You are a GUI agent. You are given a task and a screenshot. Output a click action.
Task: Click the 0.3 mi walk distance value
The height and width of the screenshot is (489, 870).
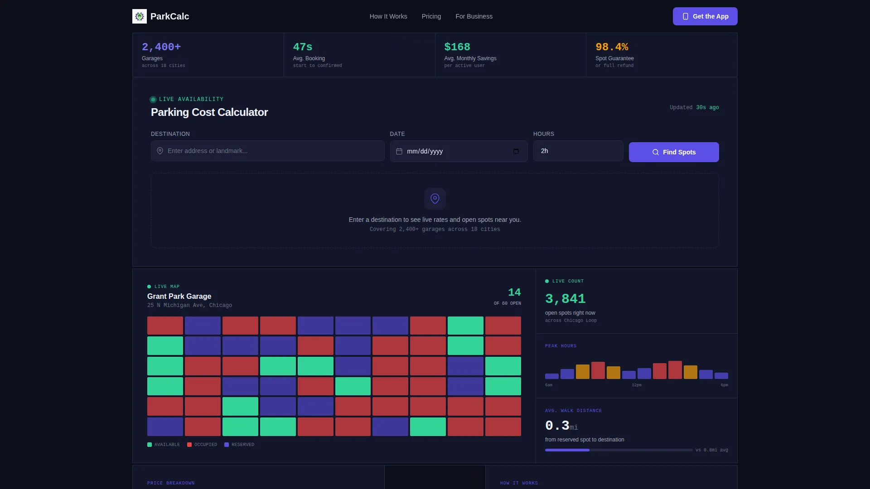tap(561, 426)
